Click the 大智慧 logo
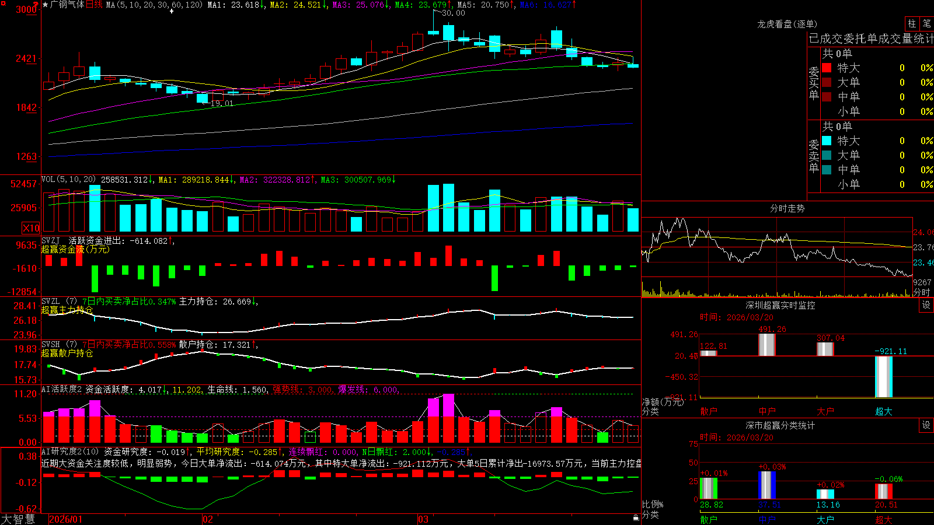This screenshot has height=525, width=934. (x=18, y=519)
